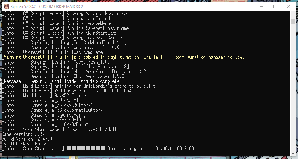
Task: Click the 92,852 Entries log line
Action: (46, 95)
